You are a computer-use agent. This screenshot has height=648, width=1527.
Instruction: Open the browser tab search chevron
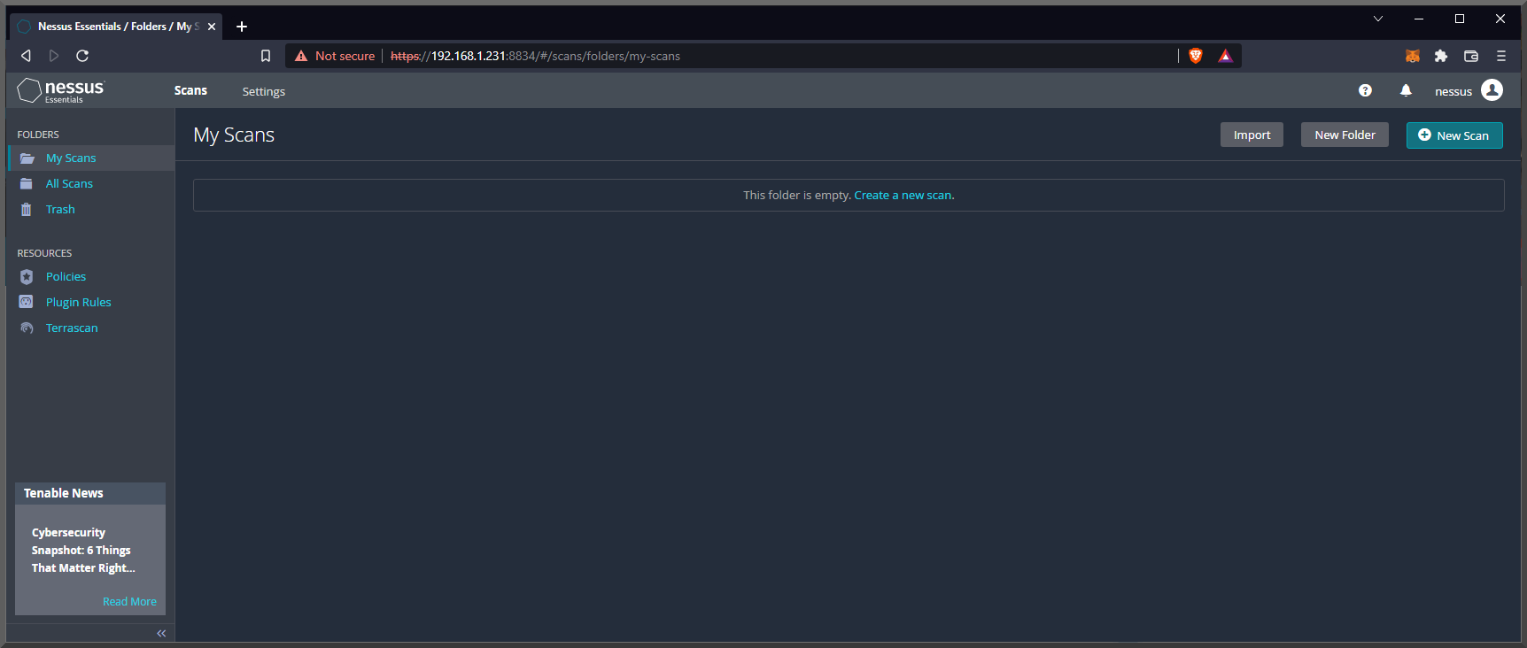click(1378, 19)
